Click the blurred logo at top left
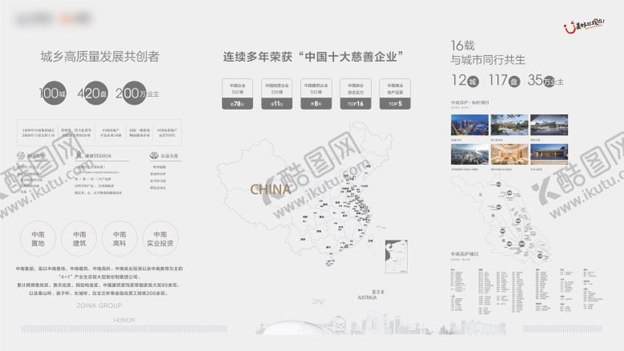Screen dimensions: 624x351 click(x=53, y=18)
